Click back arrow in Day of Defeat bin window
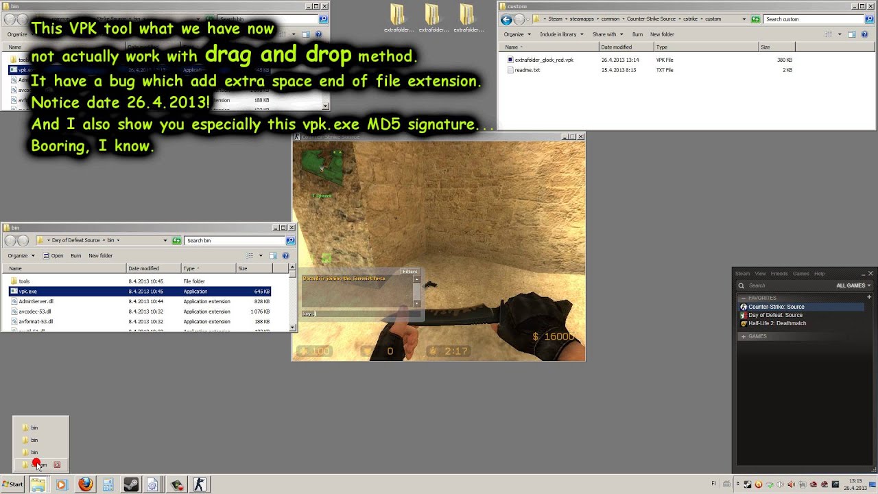The height and width of the screenshot is (494, 878). (10, 240)
